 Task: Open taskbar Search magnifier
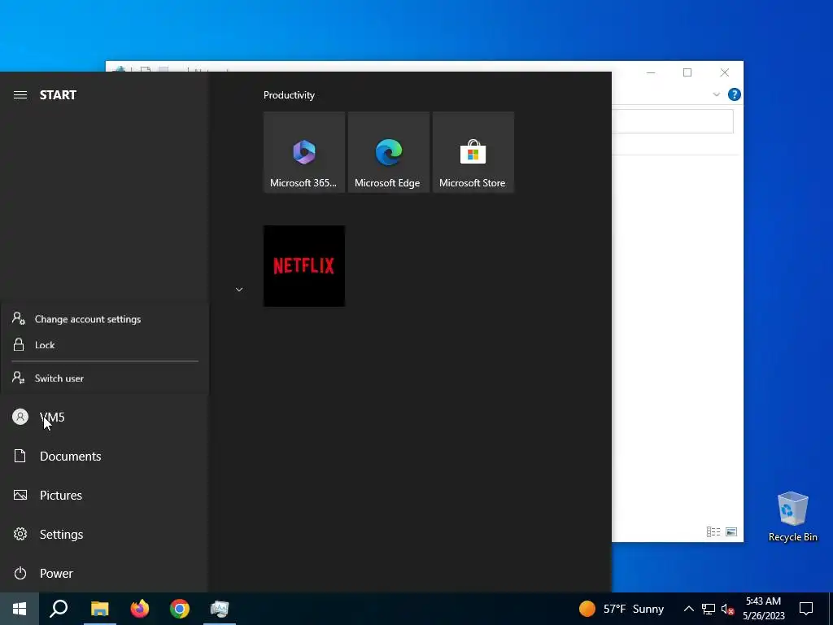click(59, 609)
